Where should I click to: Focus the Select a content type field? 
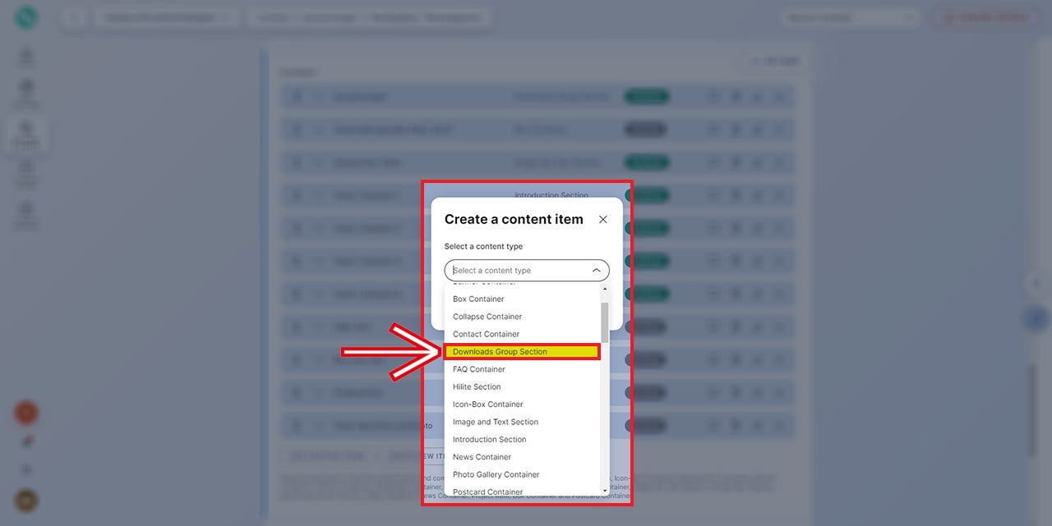[518, 271]
